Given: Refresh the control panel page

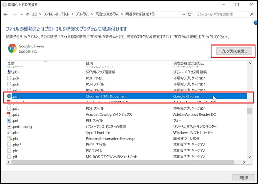Looking at the screenshot, I should pos(189,15).
